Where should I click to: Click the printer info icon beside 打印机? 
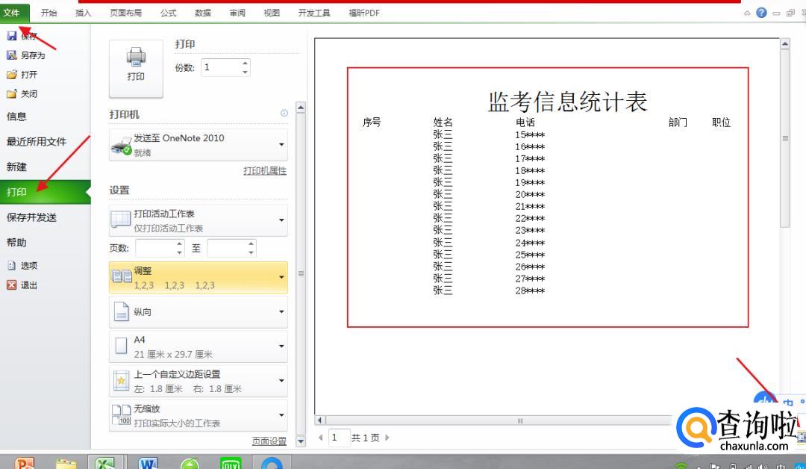[284, 114]
